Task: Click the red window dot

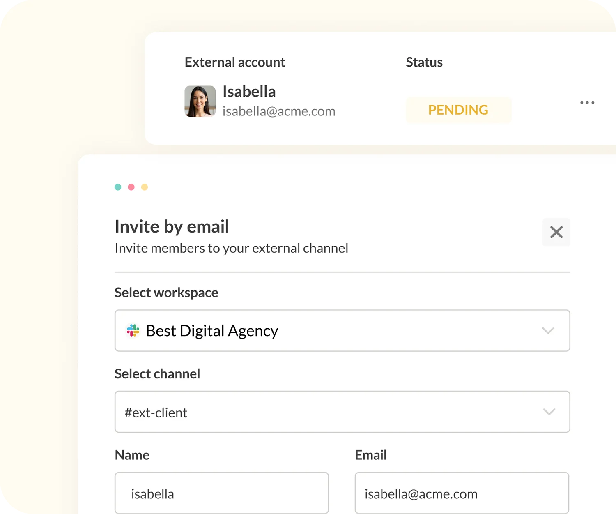Action: [131, 187]
